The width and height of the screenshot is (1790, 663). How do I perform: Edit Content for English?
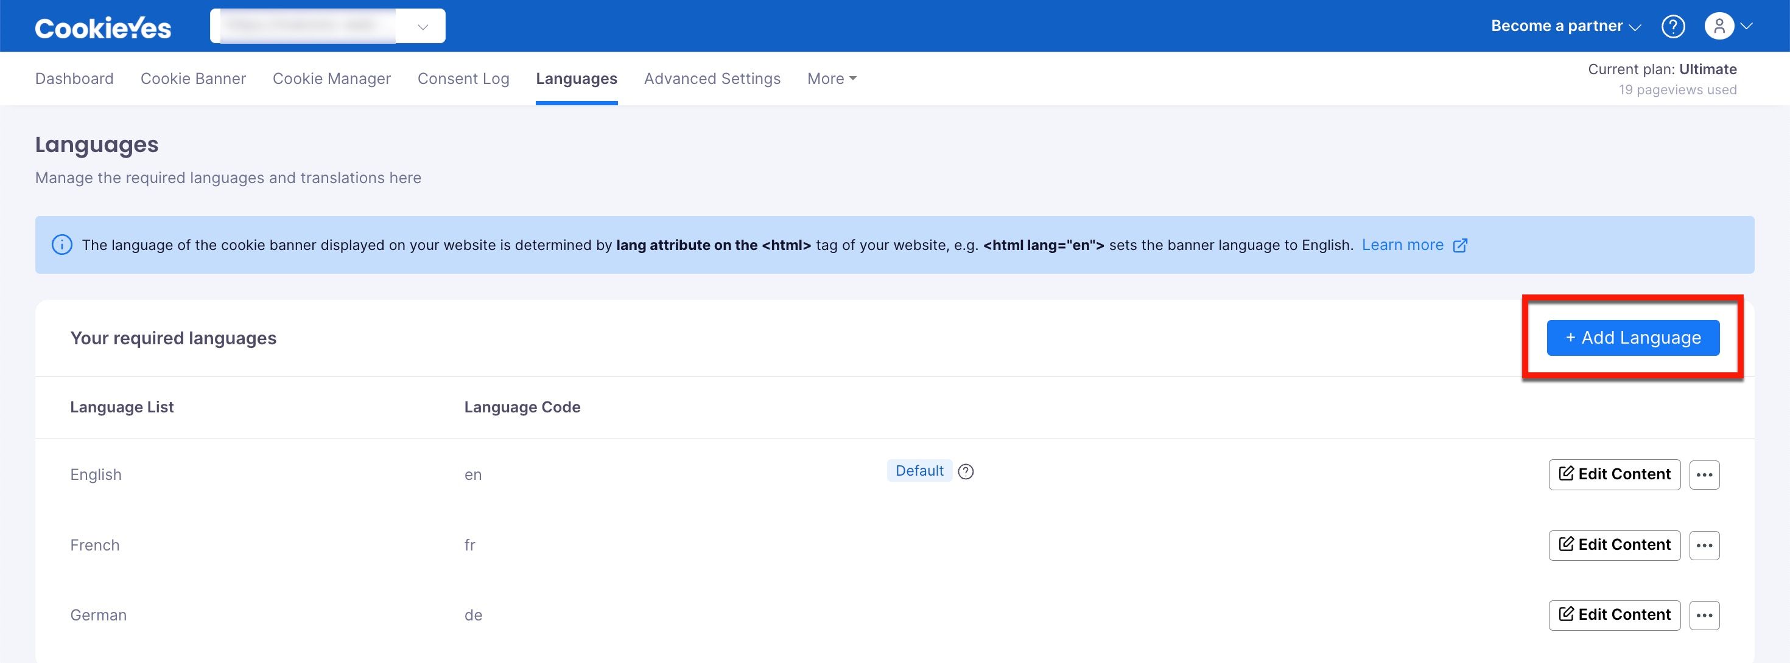(x=1614, y=475)
